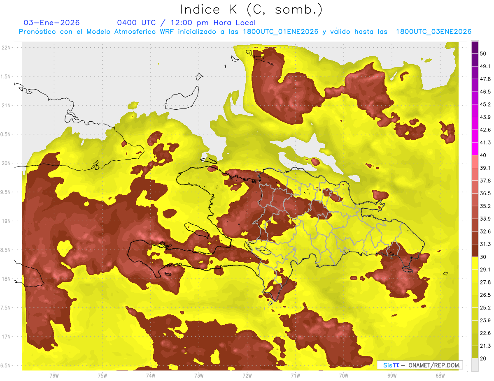Image resolution: width=494 pixels, height=381 pixels.
Task: Pick the colorbar value "45.2"
Action: tap(485, 104)
